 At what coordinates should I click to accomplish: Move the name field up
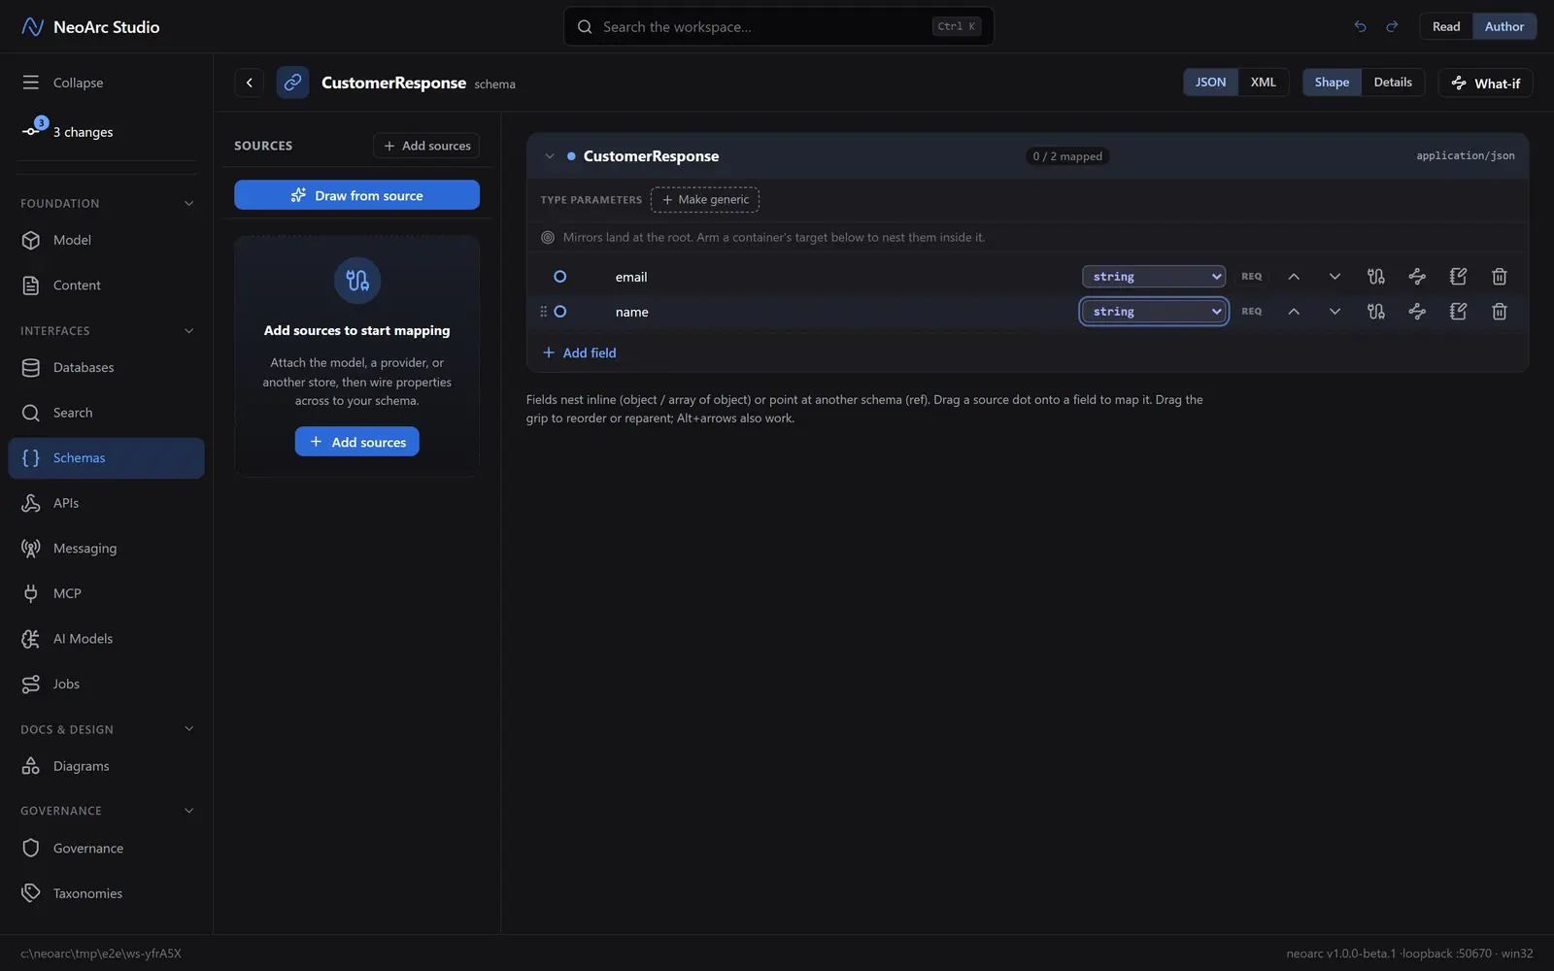(x=1294, y=312)
